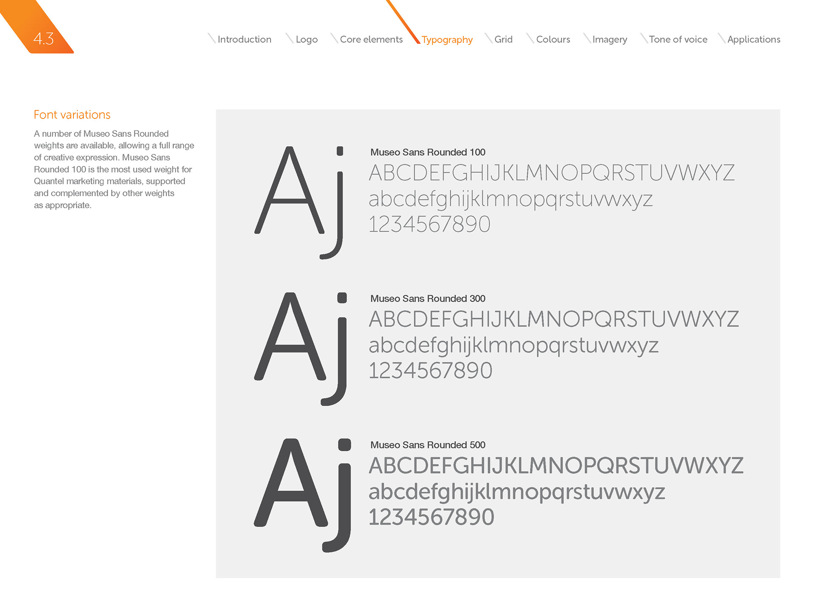Select the Aj specimen for weight 100
The width and height of the screenshot is (814, 610).
tap(299, 202)
